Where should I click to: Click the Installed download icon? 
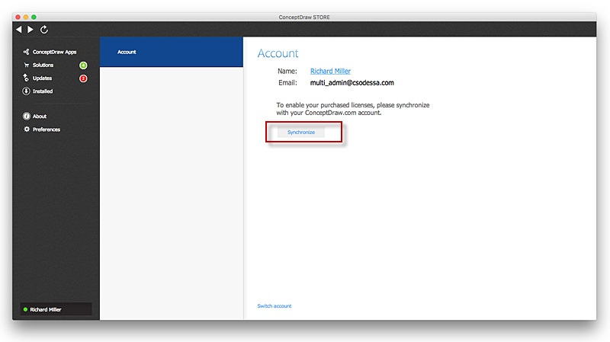26,91
